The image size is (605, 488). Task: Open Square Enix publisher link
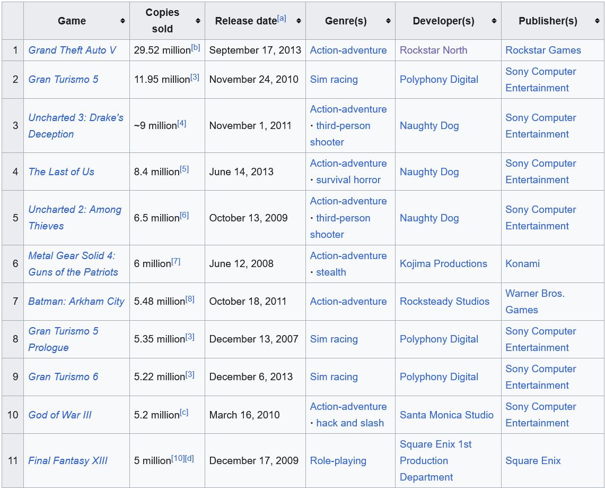pos(533,460)
